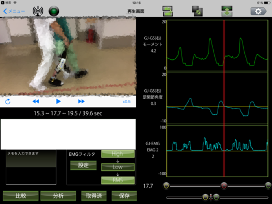Tap the 比較 compare button
This screenshot has height=204, width=272.
(21, 196)
